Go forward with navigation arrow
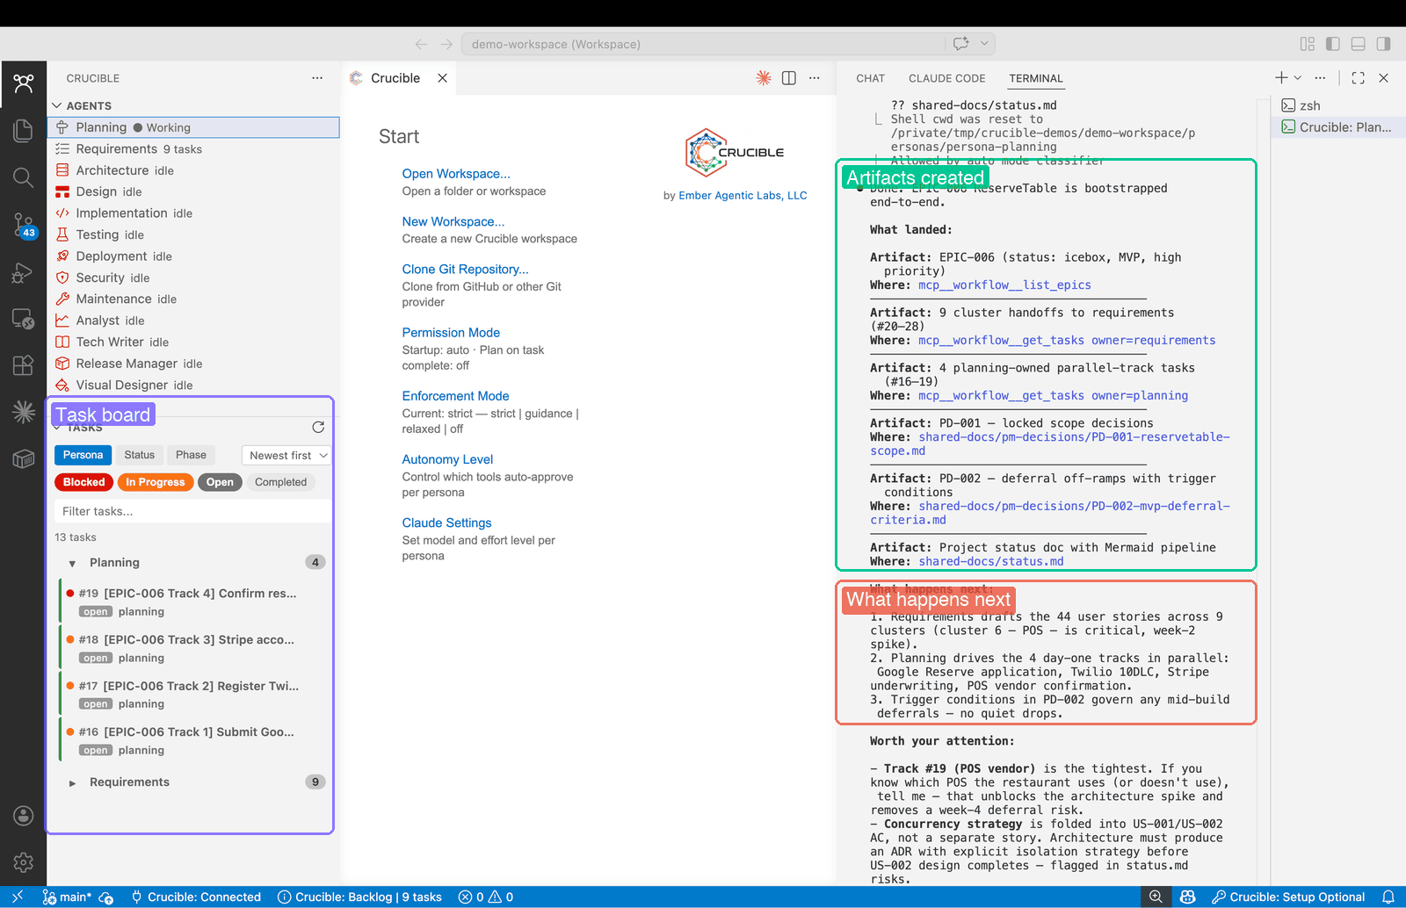This screenshot has height=908, width=1406. pyautogui.click(x=446, y=44)
